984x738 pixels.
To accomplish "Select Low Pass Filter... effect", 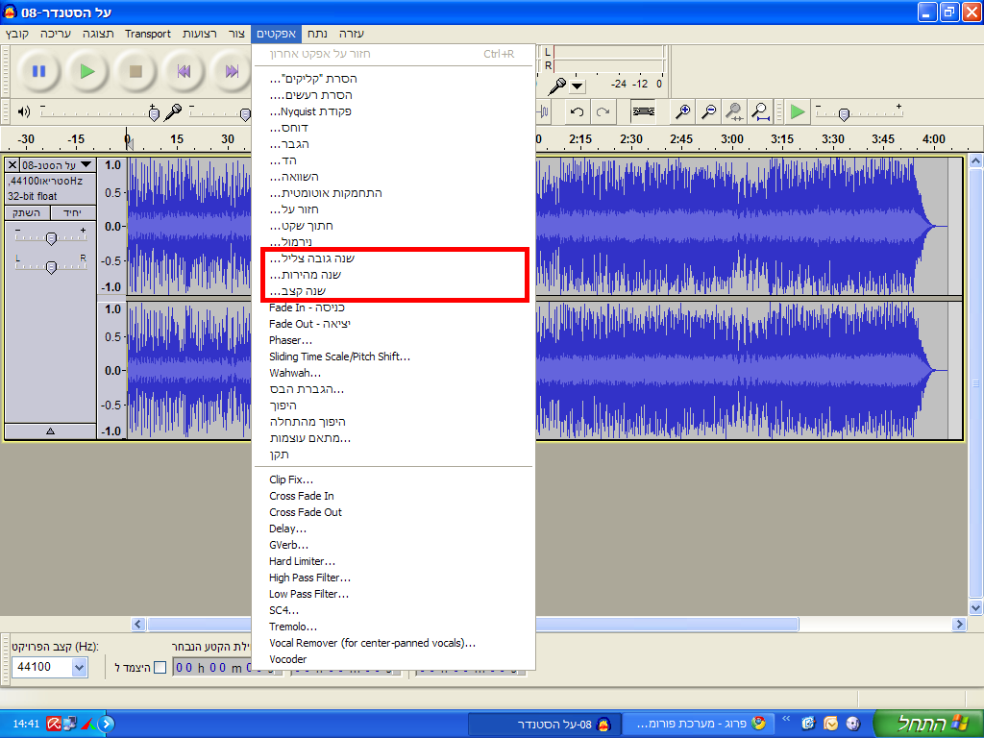I will 393,594.
